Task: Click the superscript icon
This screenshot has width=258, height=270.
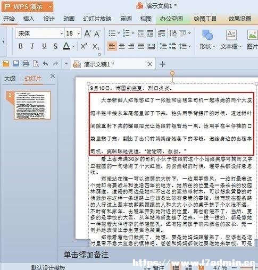Action: click(84, 46)
